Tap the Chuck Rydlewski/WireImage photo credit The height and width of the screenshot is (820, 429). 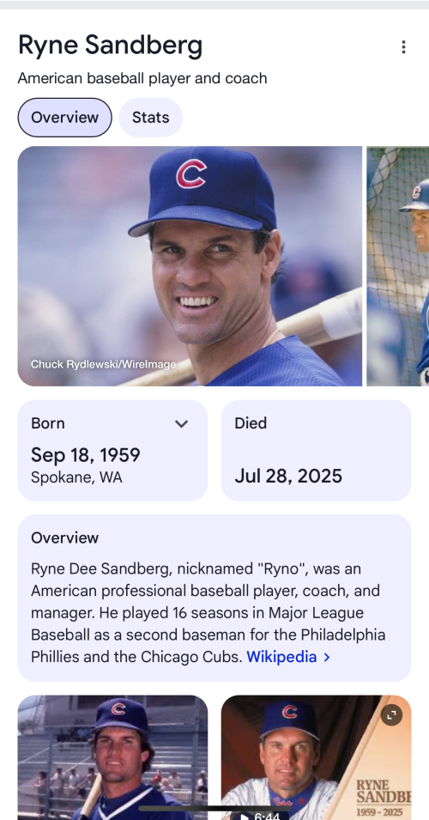pos(103,364)
